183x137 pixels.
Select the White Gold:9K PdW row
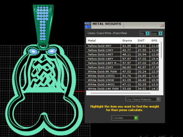tap(122, 72)
